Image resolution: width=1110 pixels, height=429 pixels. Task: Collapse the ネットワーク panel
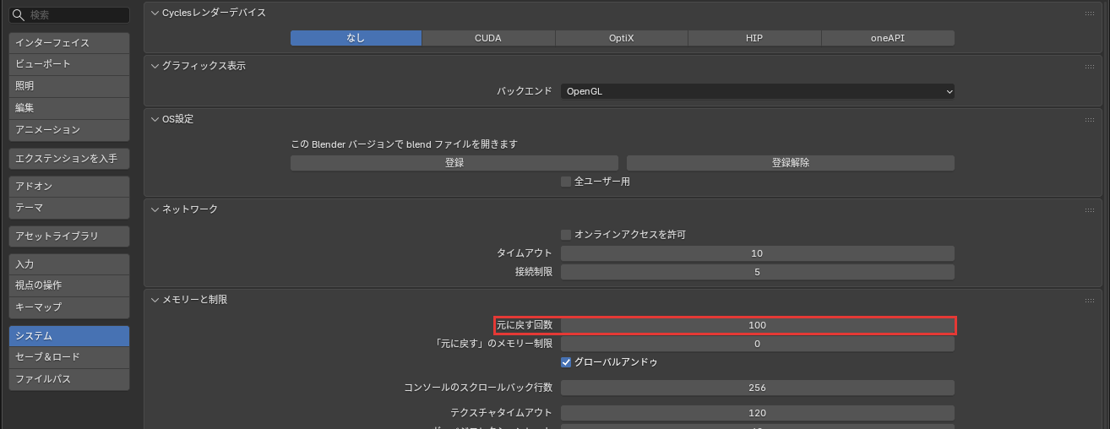click(x=155, y=209)
